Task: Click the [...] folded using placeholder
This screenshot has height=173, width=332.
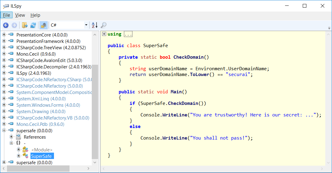Action: (128, 34)
